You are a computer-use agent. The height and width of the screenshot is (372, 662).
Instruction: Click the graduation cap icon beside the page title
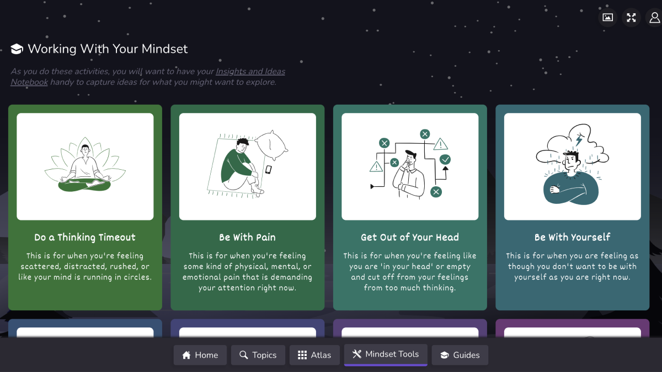pos(16,48)
